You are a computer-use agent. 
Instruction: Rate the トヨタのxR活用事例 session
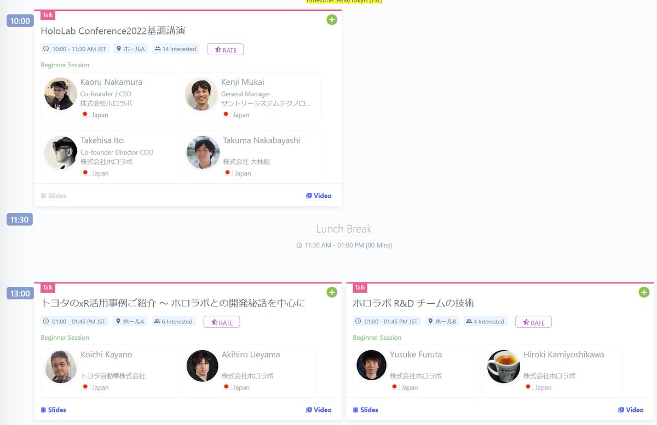coord(222,322)
